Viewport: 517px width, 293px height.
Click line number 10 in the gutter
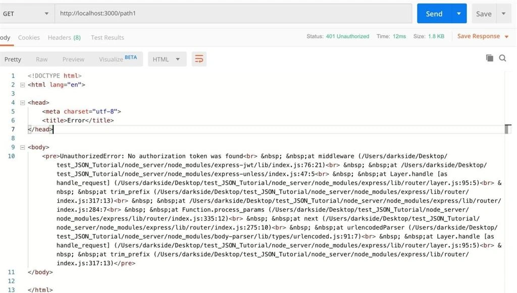pos(11,156)
